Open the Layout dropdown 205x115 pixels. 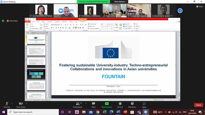pyautogui.click(x=47, y=24)
